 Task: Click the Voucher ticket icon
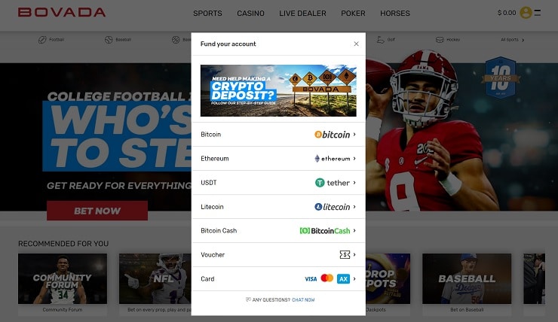click(345, 254)
